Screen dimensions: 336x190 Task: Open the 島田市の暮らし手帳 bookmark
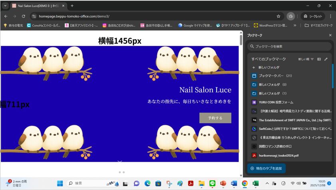click(157, 25)
